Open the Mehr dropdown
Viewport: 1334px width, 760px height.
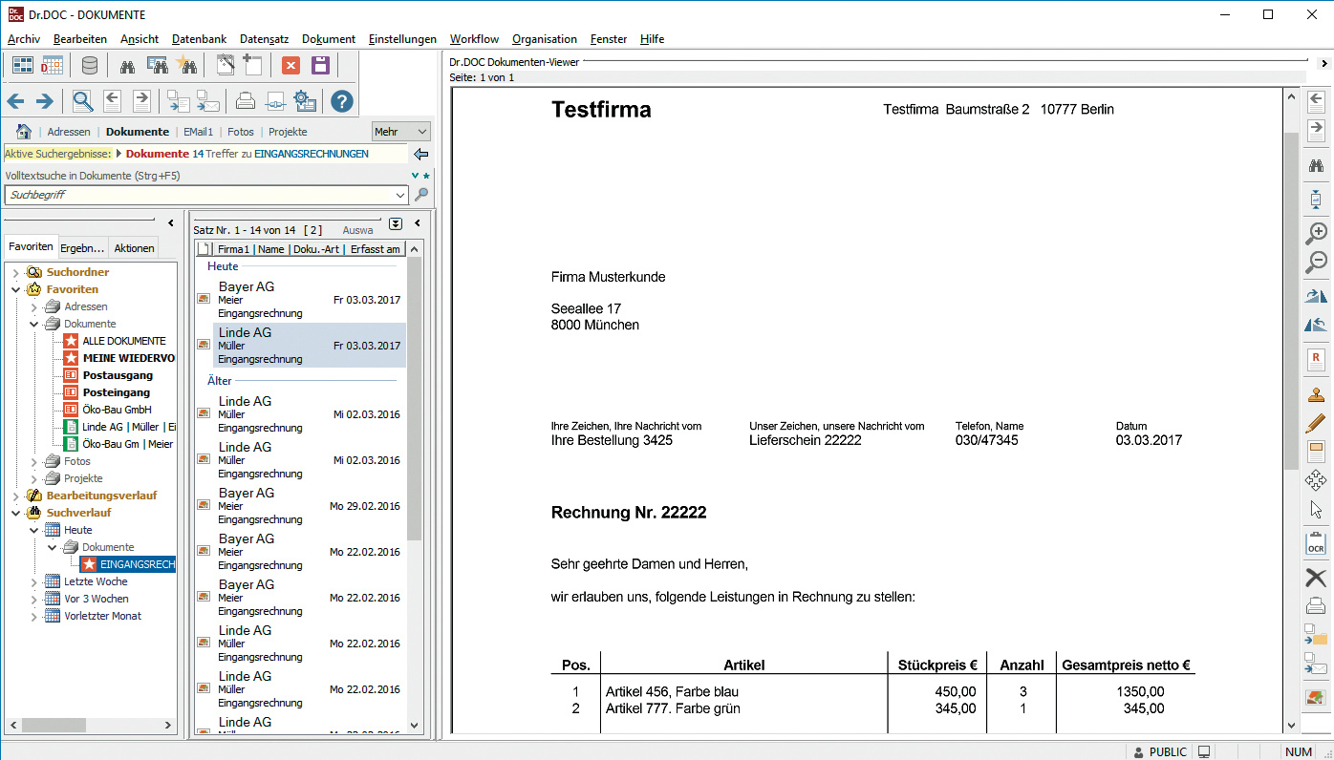[401, 132]
